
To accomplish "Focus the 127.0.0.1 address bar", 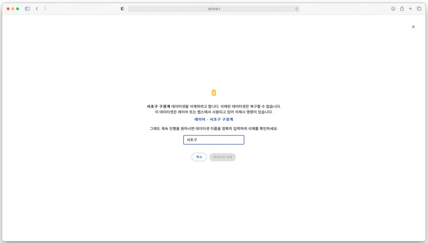I will pyautogui.click(x=214, y=9).
